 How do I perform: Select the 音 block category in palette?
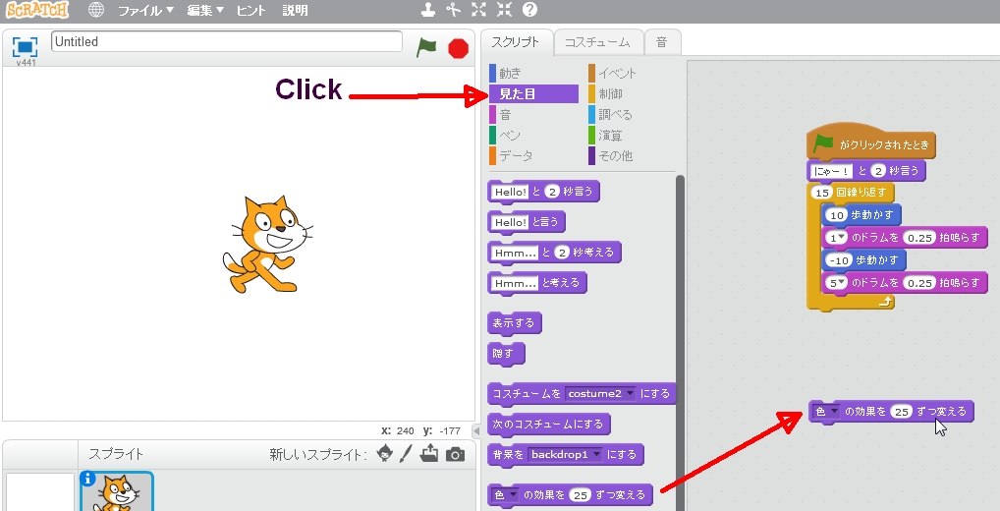(533, 115)
